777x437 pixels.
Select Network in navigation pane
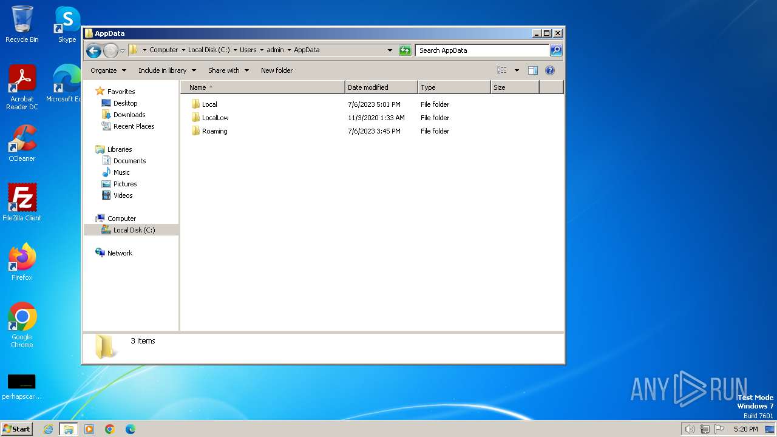click(x=120, y=253)
